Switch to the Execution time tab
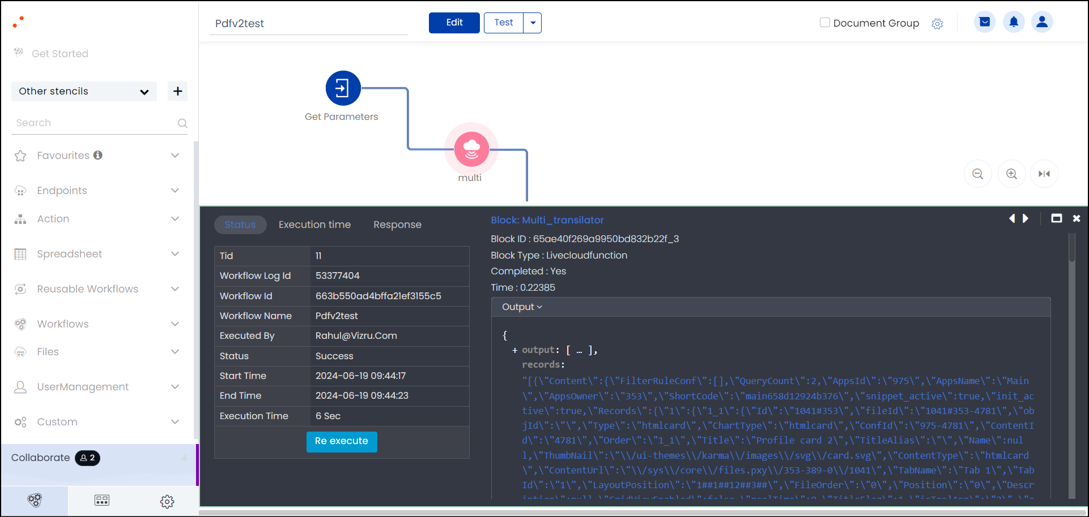The width and height of the screenshot is (1089, 517). [x=314, y=225]
